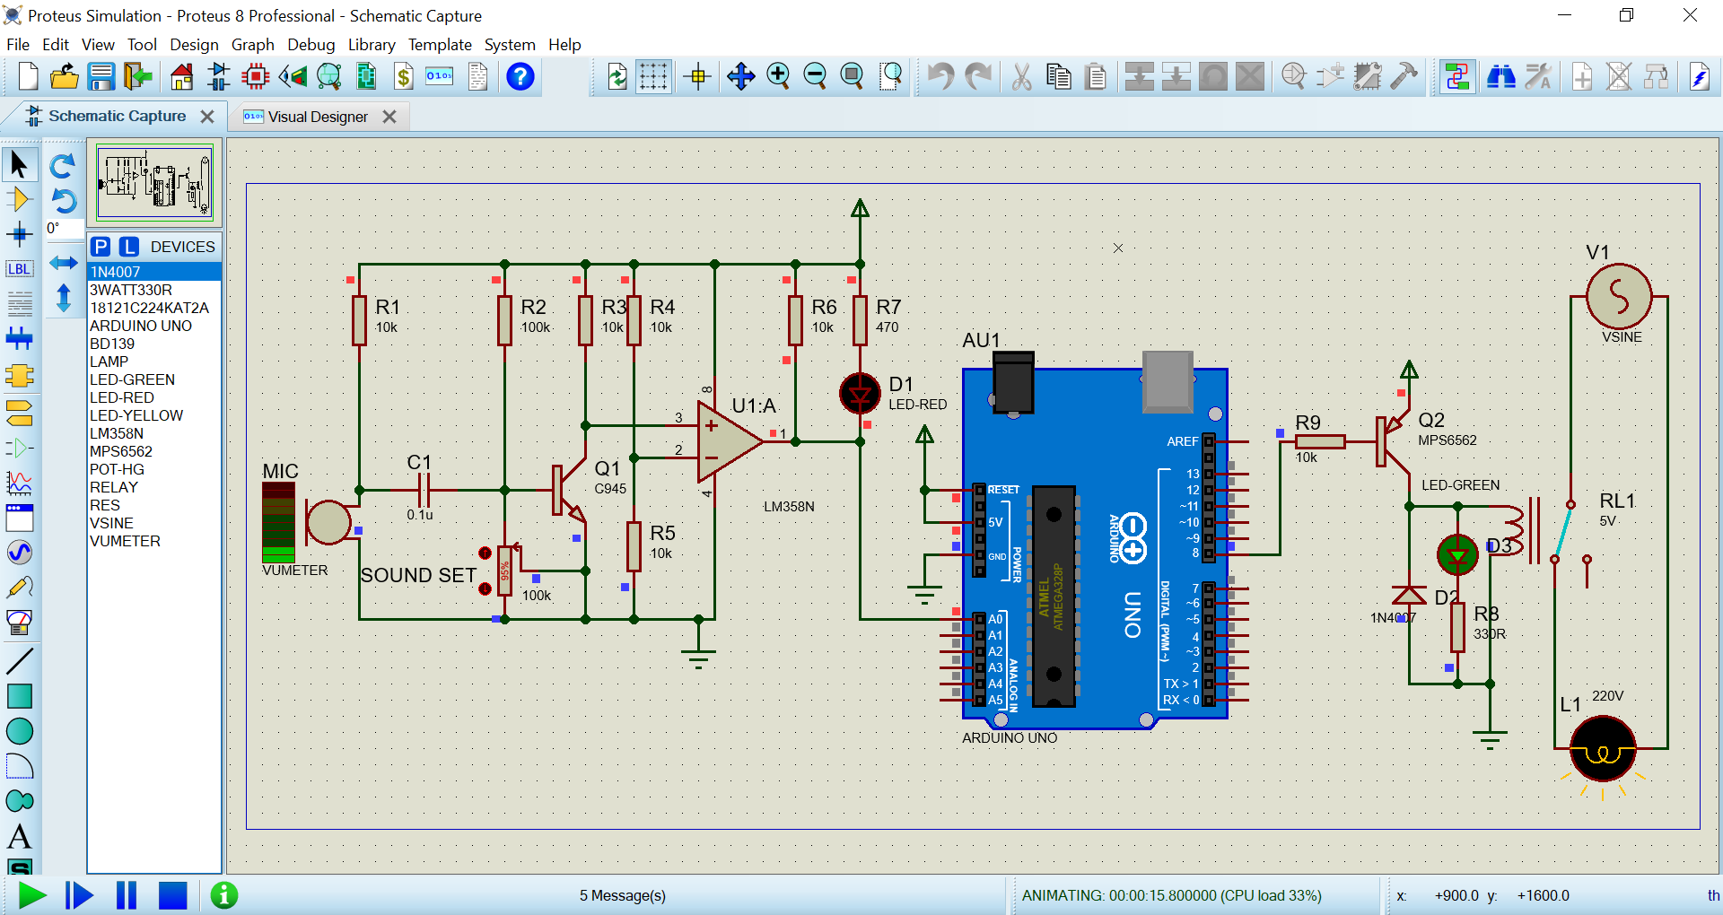Viewport: 1723px width, 915px height.
Task: Open the File menu
Action: click(17, 44)
